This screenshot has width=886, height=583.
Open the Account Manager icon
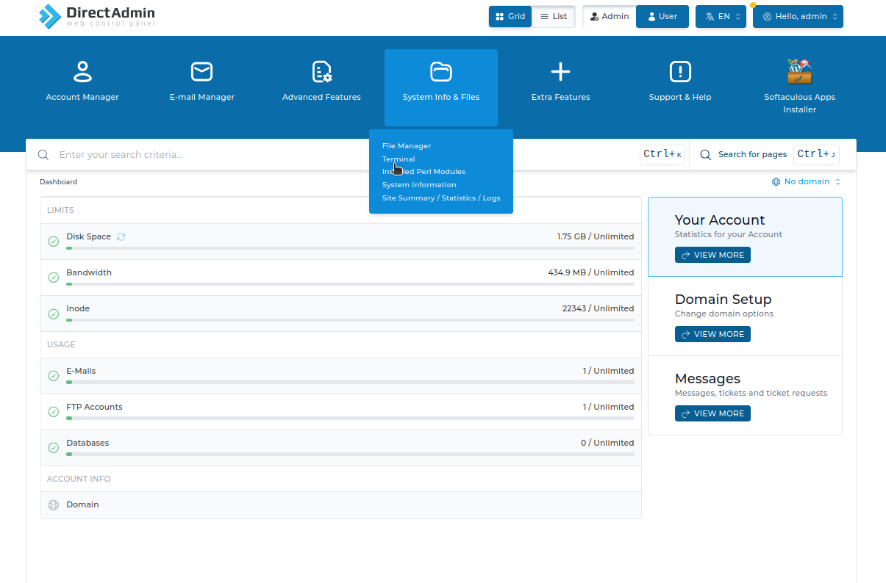tap(82, 72)
